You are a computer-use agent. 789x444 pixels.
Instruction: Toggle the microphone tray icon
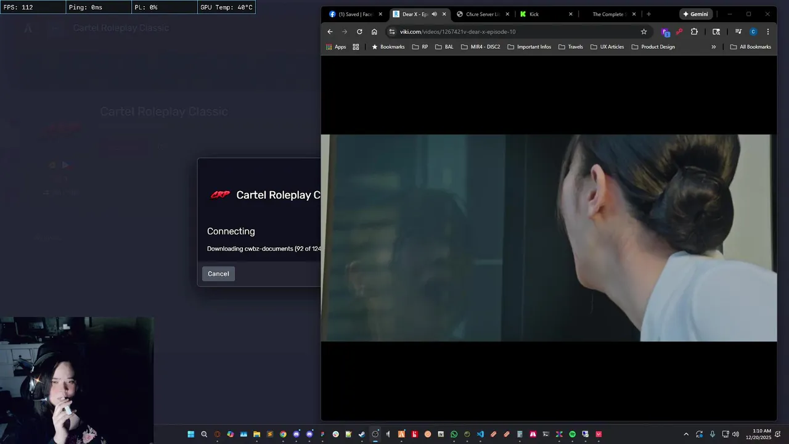click(713, 434)
